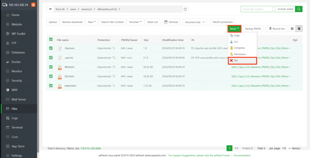Open the Recycle bin
This screenshot has height=158, width=310.
[x=276, y=29]
